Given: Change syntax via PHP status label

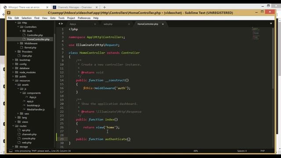Looking at the screenshot, I should coord(263,151).
